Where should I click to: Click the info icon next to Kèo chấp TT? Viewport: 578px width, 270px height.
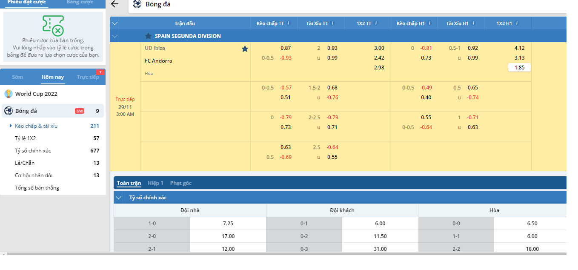click(x=289, y=23)
